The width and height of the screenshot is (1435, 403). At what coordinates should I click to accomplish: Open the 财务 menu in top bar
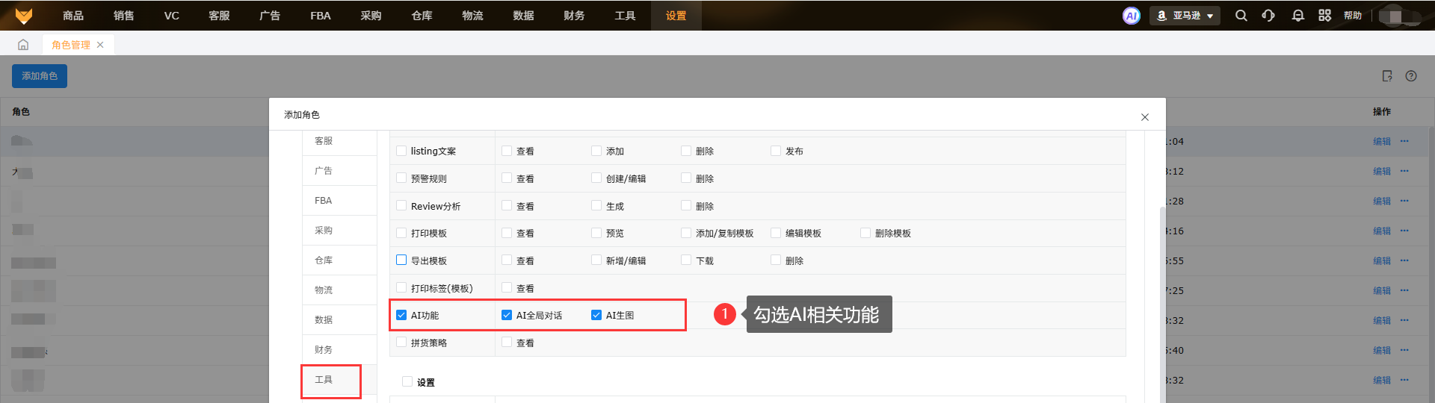point(574,16)
